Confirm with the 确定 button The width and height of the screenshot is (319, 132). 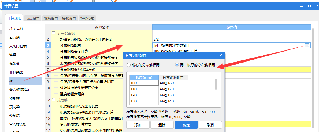pos(186,125)
